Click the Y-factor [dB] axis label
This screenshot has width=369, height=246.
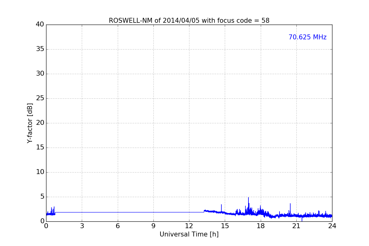click(30, 123)
